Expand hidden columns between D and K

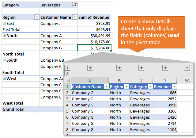click(119, 68)
